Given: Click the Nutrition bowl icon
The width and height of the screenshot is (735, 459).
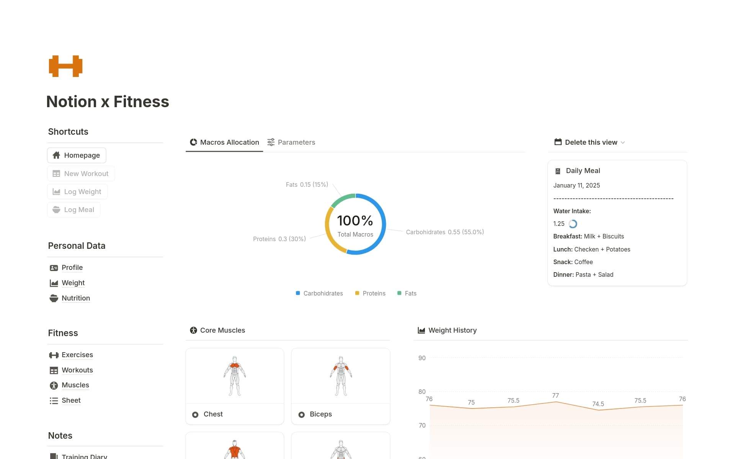Looking at the screenshot, I should coord(54,298).
